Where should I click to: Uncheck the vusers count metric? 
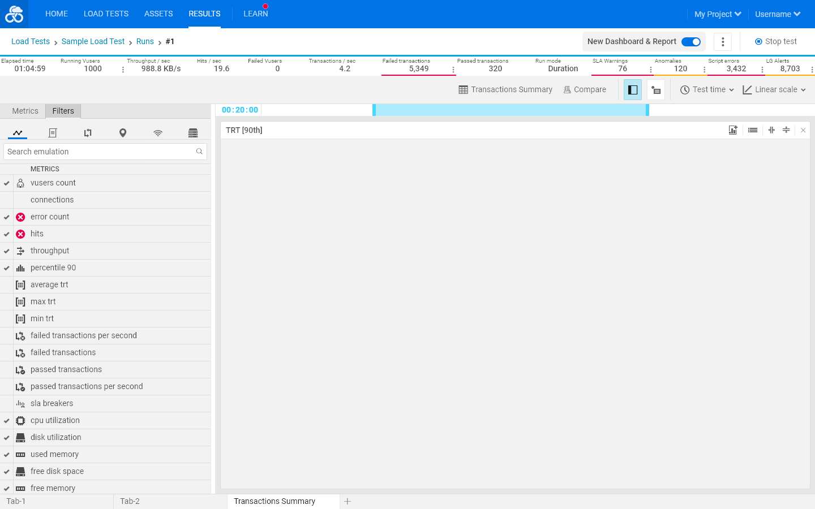pyautogui.click(x=7, y=183)
